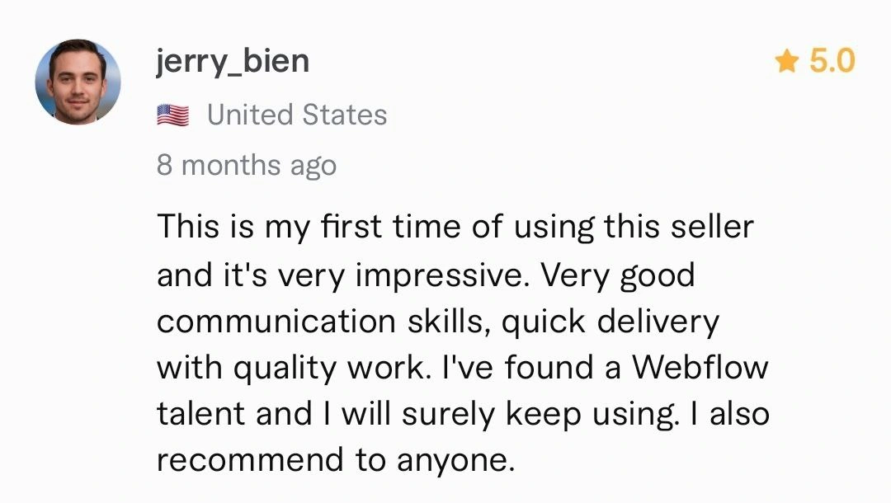Click "Very good" in the review text
891x503 pixels.
(x=617, y=274)
